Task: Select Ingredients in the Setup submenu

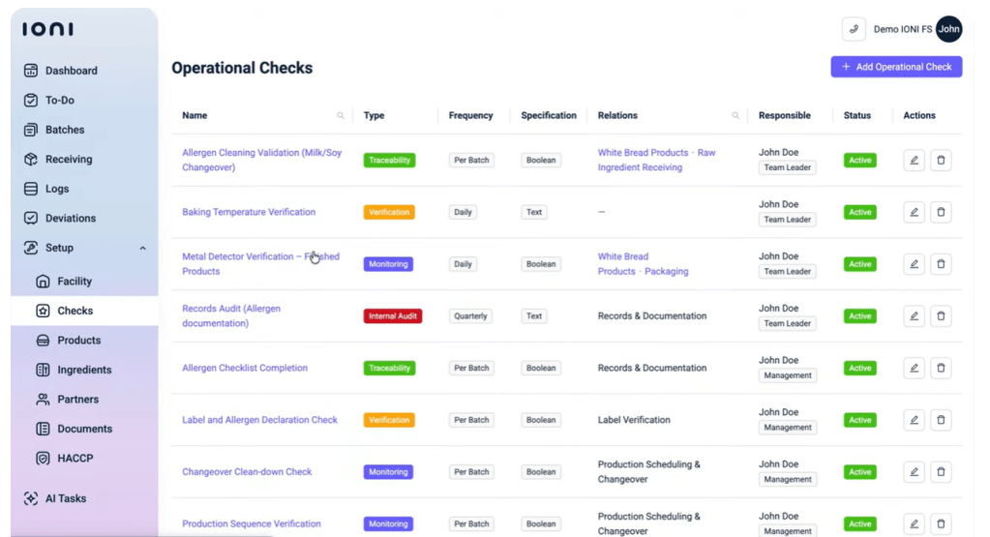Action: tap(84, 370)
